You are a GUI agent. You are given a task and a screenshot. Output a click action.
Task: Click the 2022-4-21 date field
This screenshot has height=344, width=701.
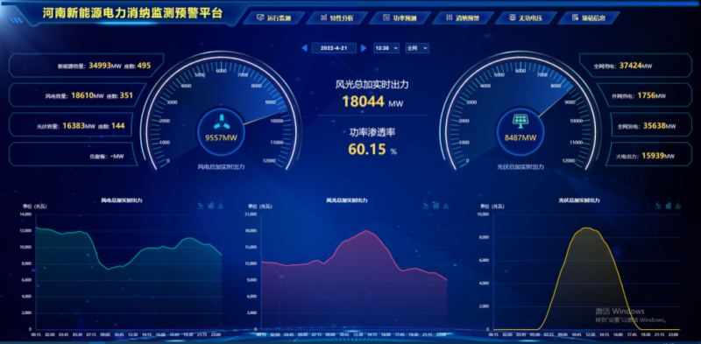(334, 48)
